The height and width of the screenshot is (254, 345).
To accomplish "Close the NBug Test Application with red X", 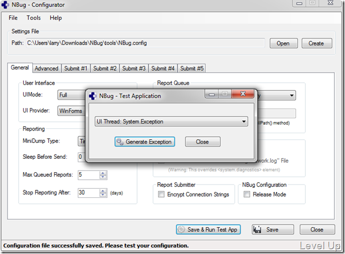I will 243,94.
